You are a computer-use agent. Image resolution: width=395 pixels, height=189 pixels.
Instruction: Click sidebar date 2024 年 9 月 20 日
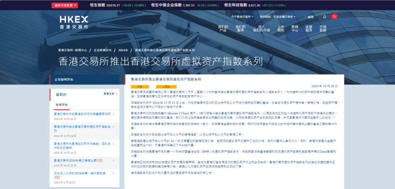point(64,182)
